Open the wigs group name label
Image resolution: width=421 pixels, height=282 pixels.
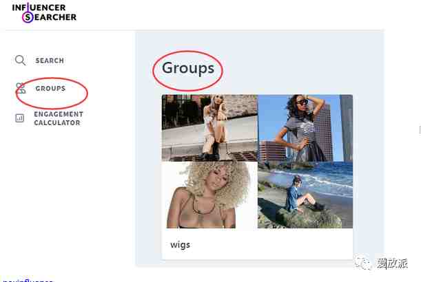click(x=180, y=245)
